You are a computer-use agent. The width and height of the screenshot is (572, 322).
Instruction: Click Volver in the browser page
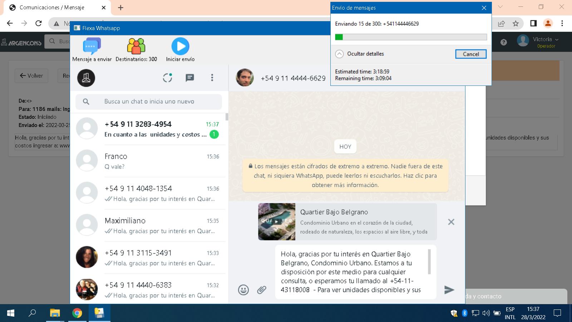pos(31,75)
